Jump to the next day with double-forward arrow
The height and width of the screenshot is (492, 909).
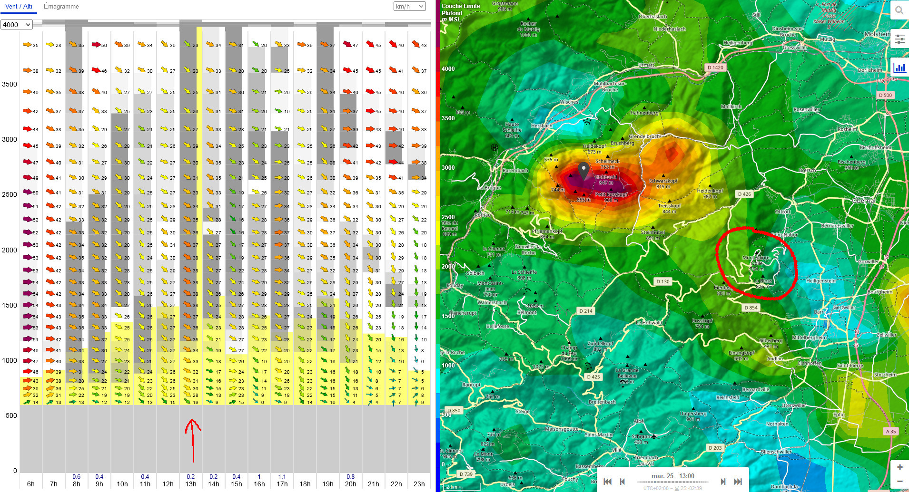(738, 482)
